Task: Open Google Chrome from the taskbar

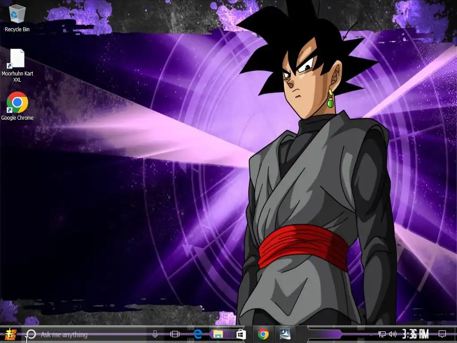Action: (263, 334)
